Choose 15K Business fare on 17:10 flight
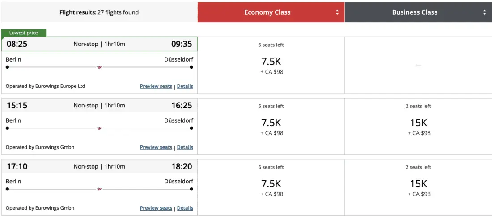The height and width of the screenshot is (219, 492). point(419,184)
